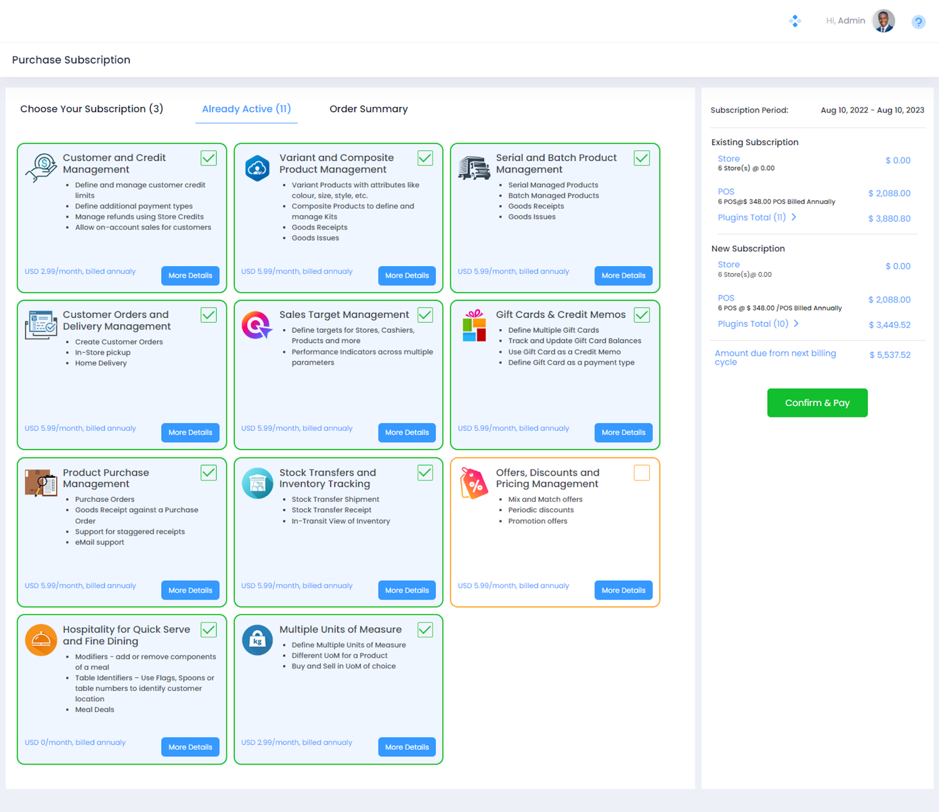Click the Gift Cards colorful gift icon
939x812 pixels.
point(474,326)
